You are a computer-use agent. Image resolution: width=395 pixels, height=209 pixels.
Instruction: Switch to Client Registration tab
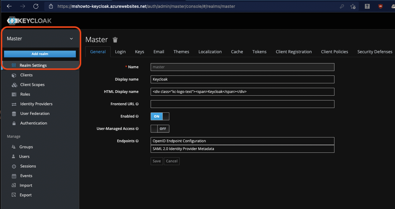(294, 52)
